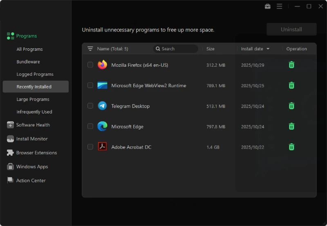This screenshot has width=327, height=226.
Task: Expand the Windows Apps section
Action: click(x=32, y=167)
